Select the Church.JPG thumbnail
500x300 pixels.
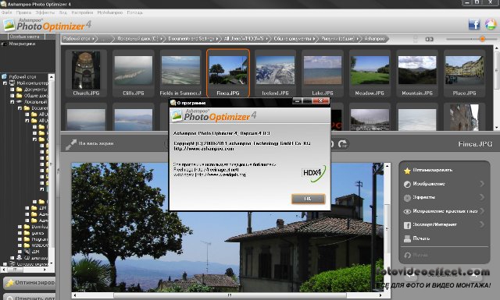coord(86,73)
